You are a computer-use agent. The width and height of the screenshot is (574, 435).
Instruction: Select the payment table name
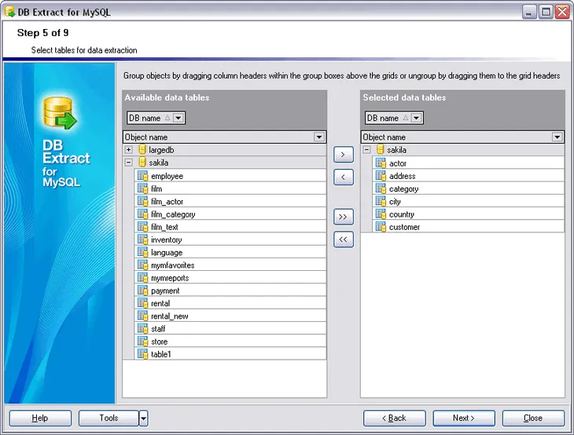[165, 291]
